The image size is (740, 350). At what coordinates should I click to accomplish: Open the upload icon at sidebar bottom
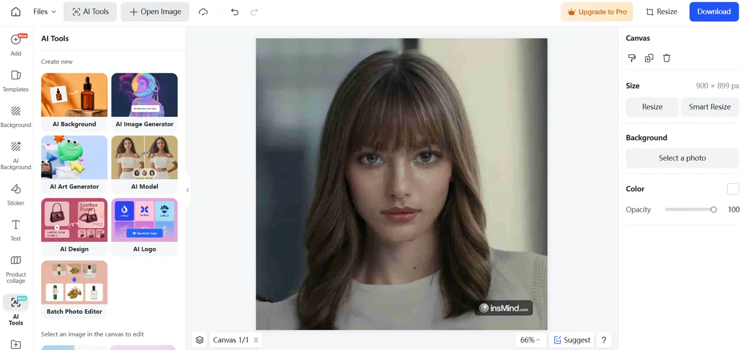pyautogui.click(x=16, y=344)
